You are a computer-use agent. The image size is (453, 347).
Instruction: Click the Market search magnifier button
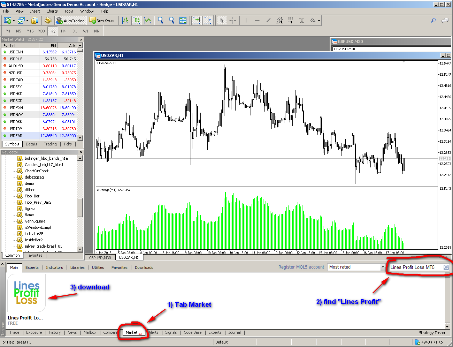(x=446, y=267)
